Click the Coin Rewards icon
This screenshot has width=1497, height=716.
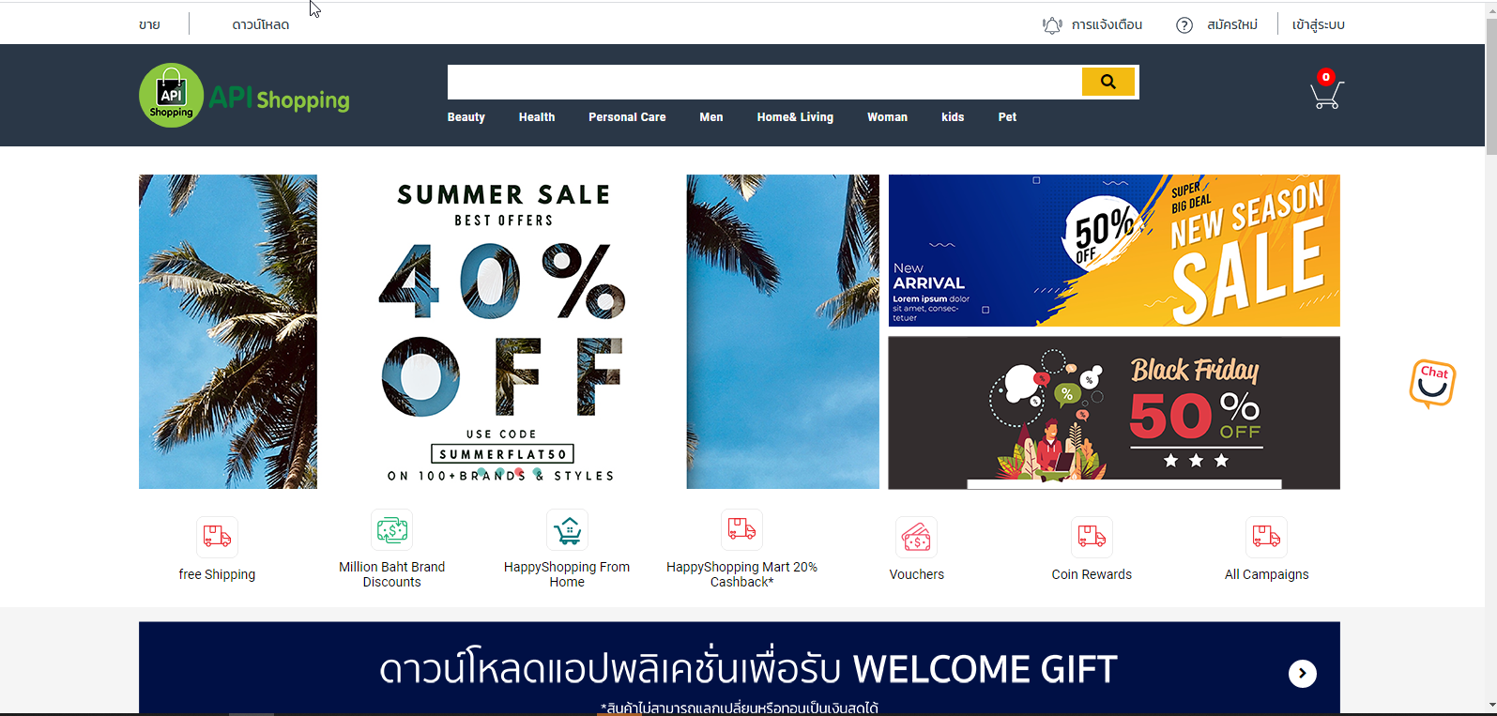pos(1092,537)
